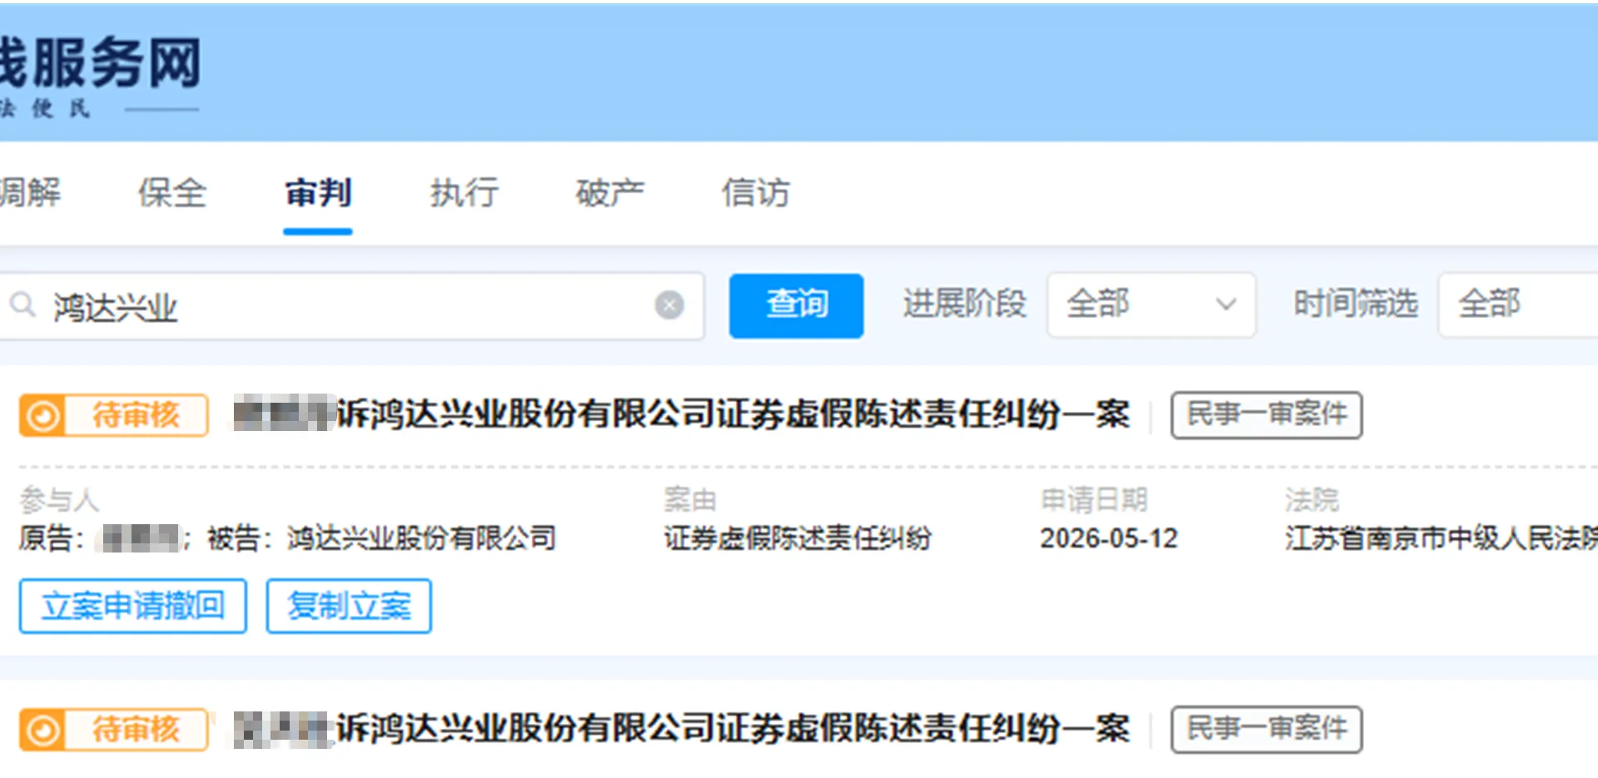Switch to the 保全 tab
The height and width of the screenshot is (778, 1598).
click(x=171, y=193)
